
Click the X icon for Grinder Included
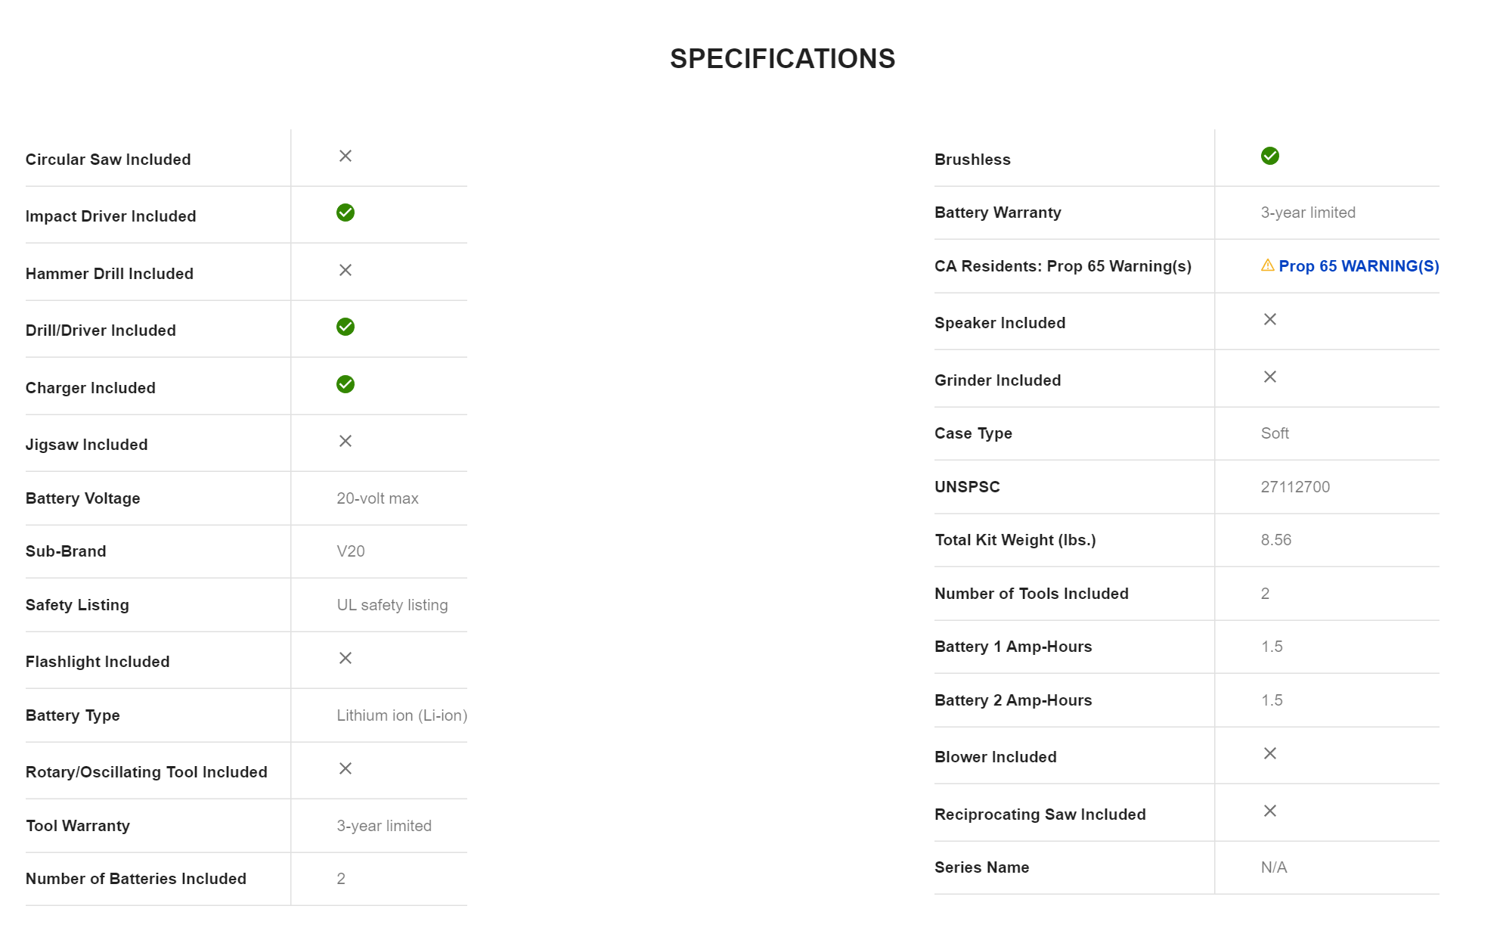[1270, 377]
